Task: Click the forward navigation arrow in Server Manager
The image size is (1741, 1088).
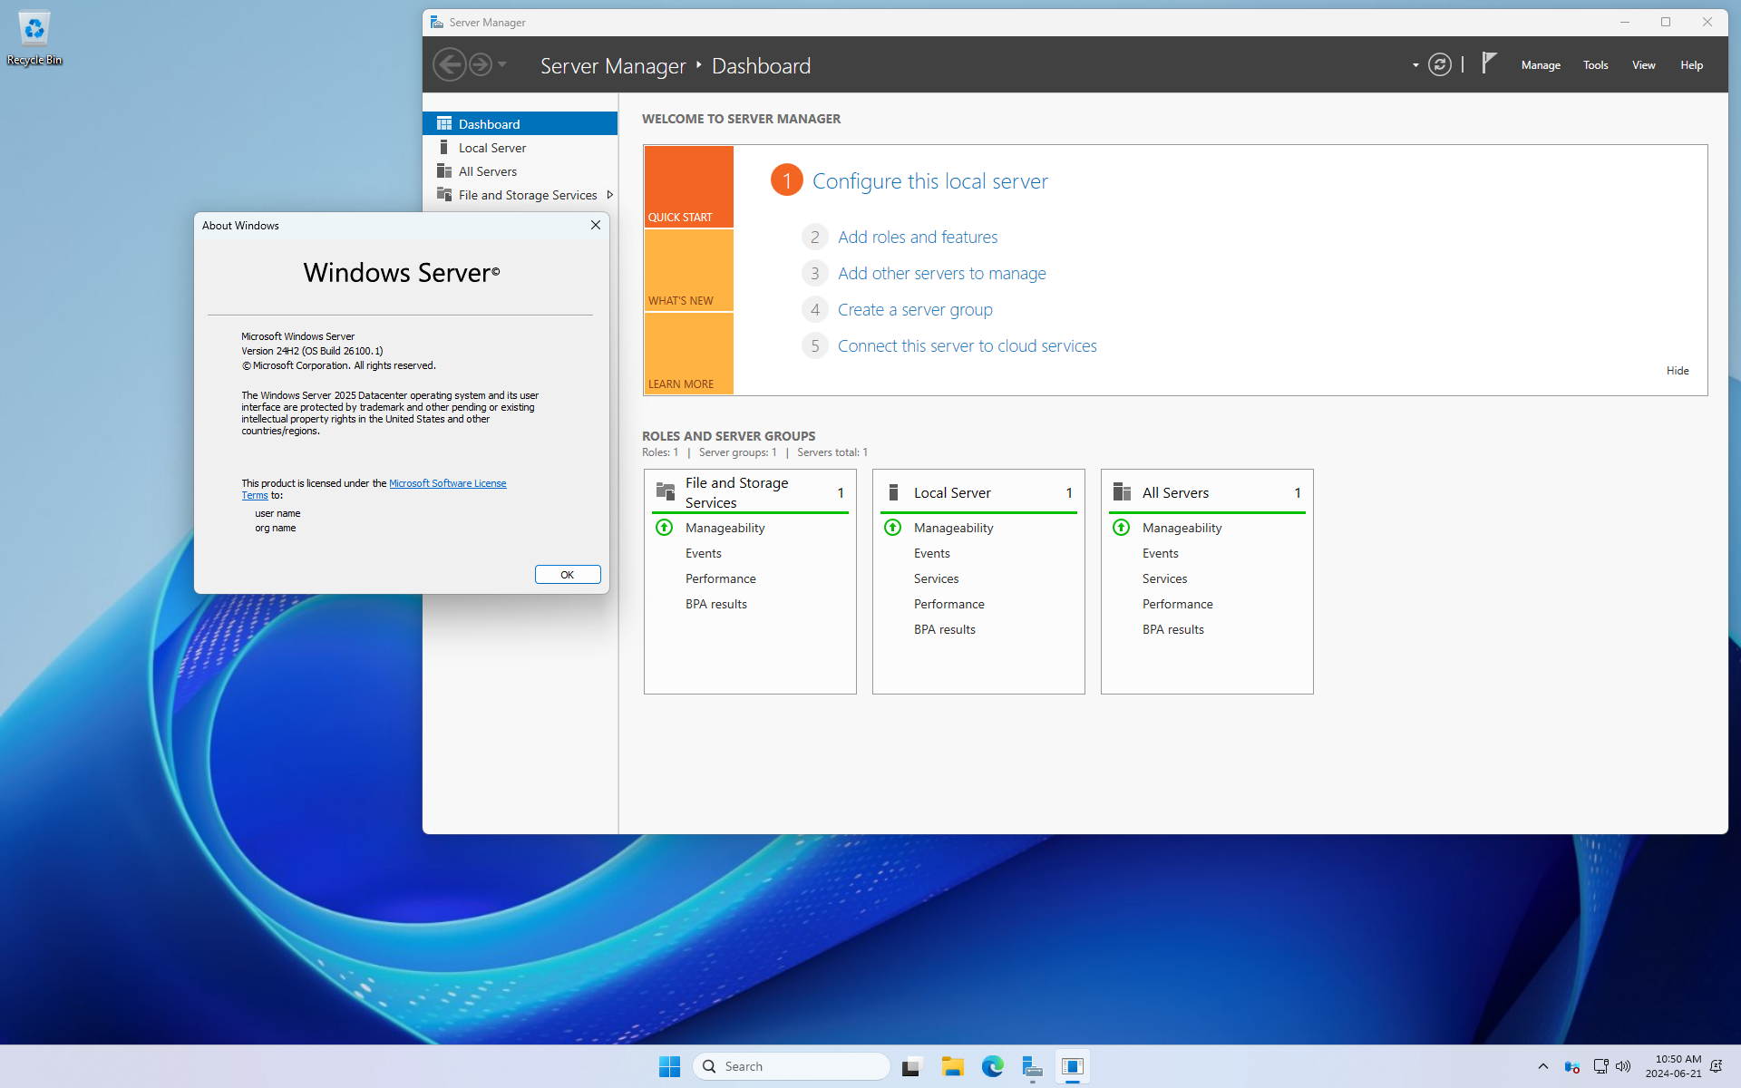Action: (481, 64)
